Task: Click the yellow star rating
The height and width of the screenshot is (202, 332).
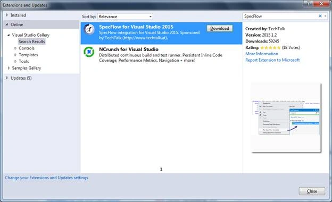Action: 270,48
